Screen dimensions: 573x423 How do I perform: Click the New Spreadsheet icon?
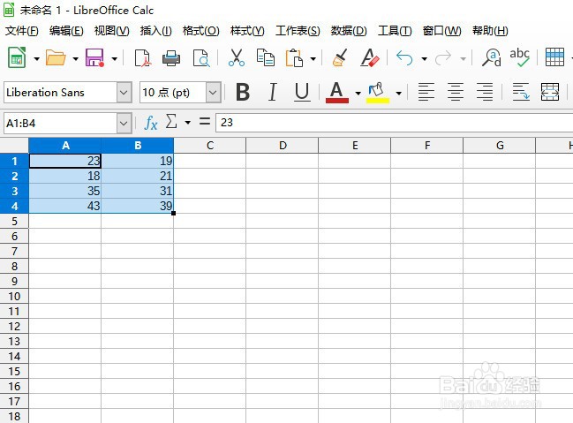17,57
